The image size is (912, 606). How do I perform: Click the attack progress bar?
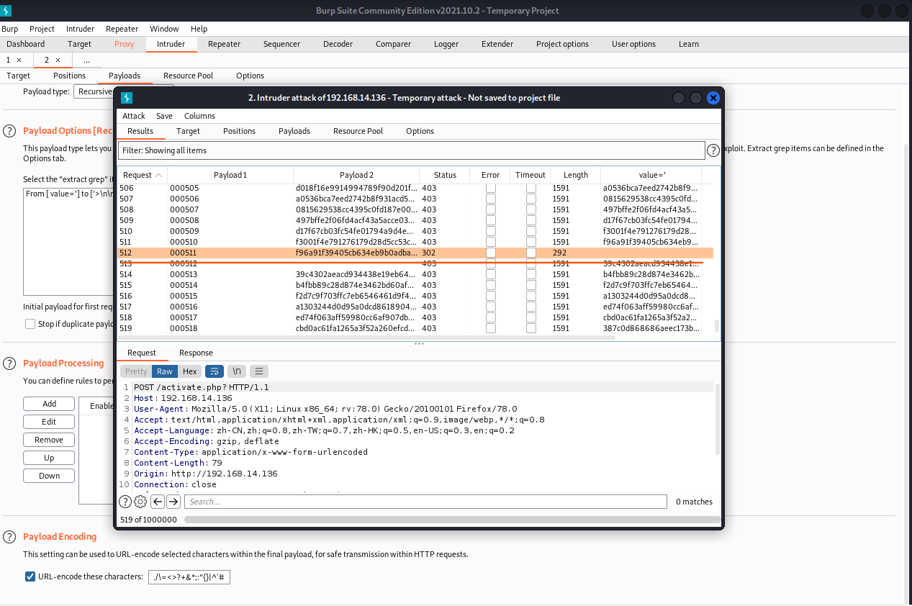(x=451, y=519)
